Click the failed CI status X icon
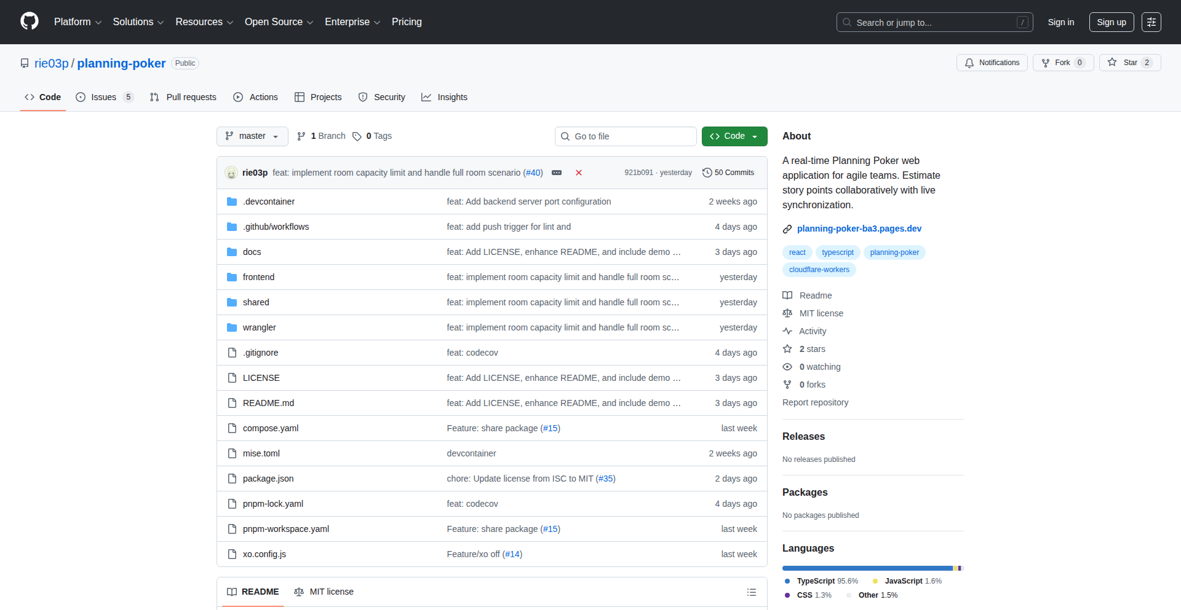The height and width of the screenshot is (610, 1181). coord(579,173)
